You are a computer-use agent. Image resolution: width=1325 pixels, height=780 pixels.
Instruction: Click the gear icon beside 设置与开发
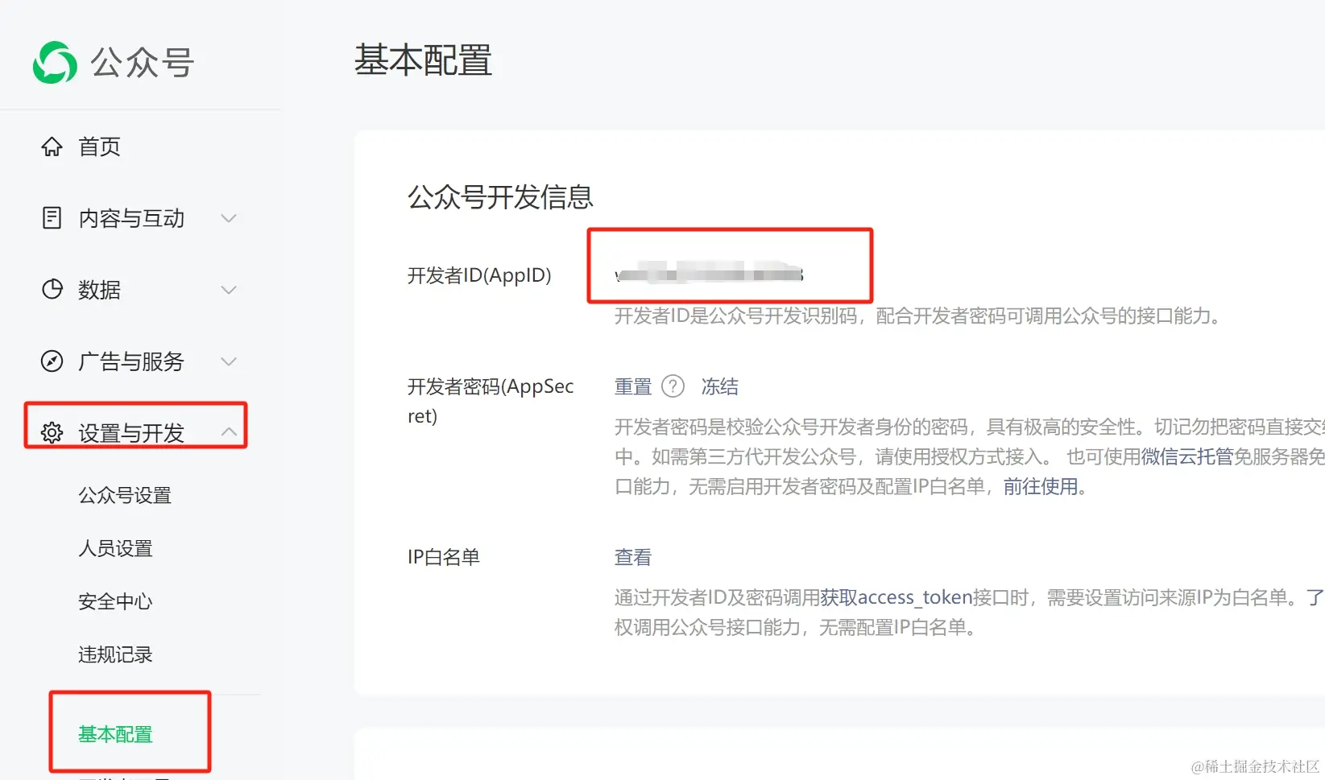click(51, 432)
